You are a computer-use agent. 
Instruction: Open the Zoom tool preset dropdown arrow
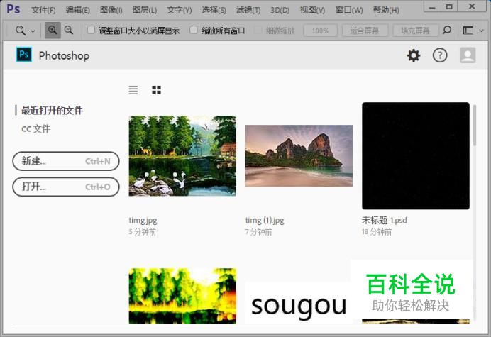point(33,31)
